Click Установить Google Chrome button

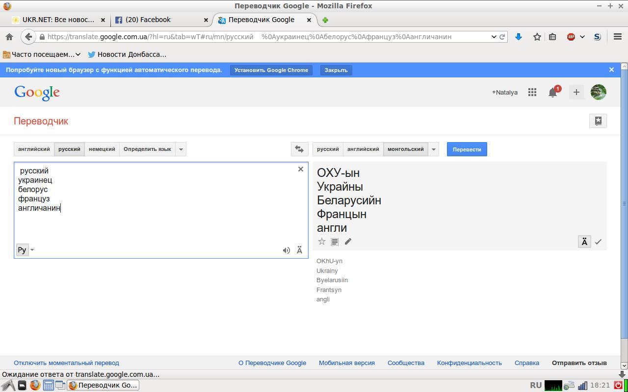(x=271, y=70)
